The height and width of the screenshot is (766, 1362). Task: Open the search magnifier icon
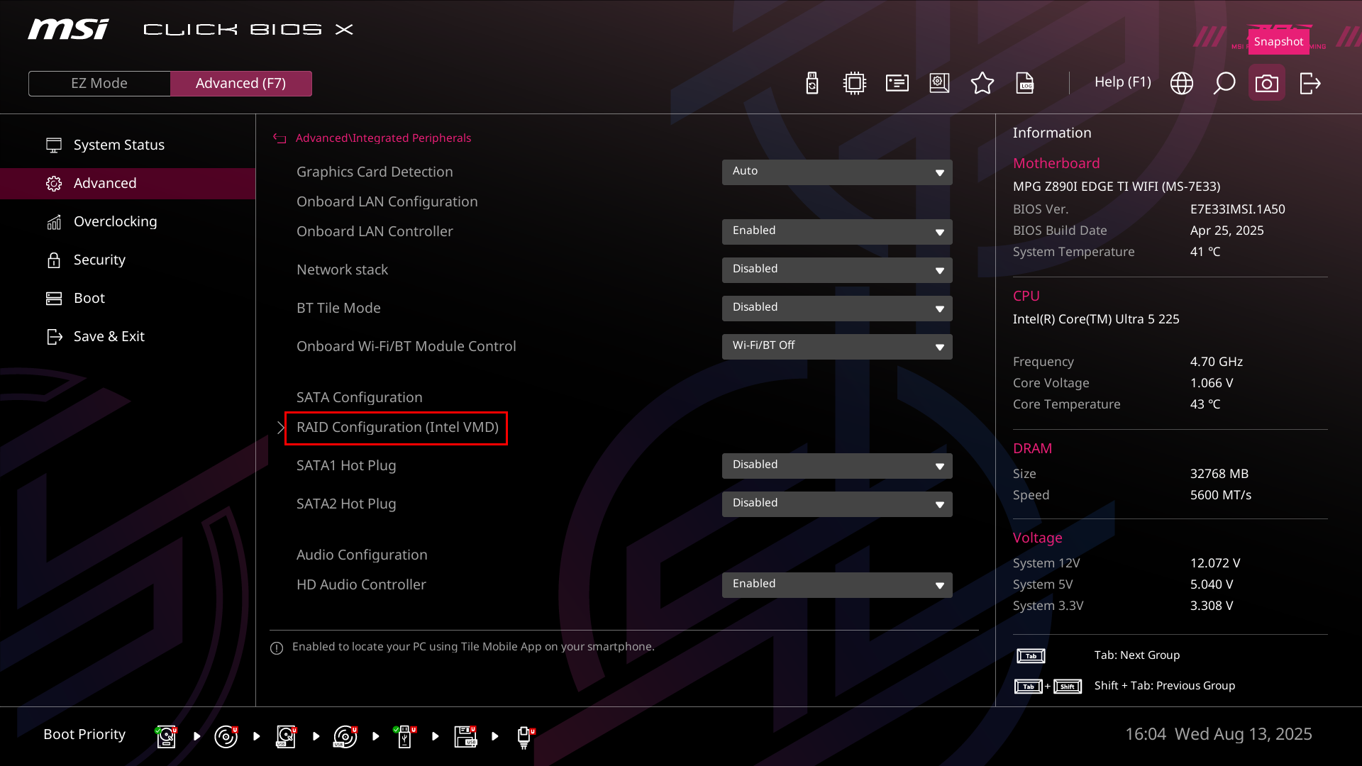pyautogui.click(x=1224, y=83)
